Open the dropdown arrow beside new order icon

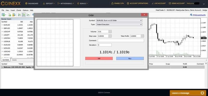point(6,15)
